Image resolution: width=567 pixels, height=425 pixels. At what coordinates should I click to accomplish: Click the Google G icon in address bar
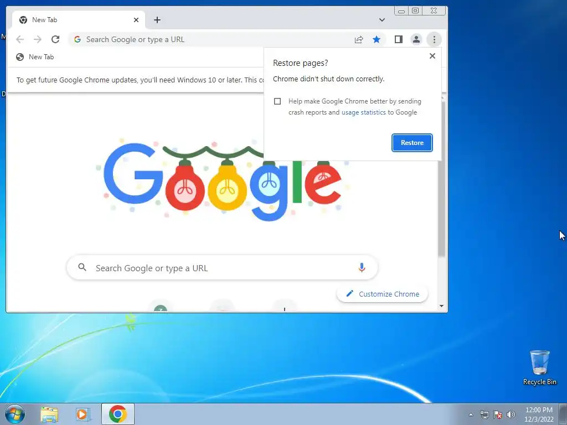[x=78, y=39]
